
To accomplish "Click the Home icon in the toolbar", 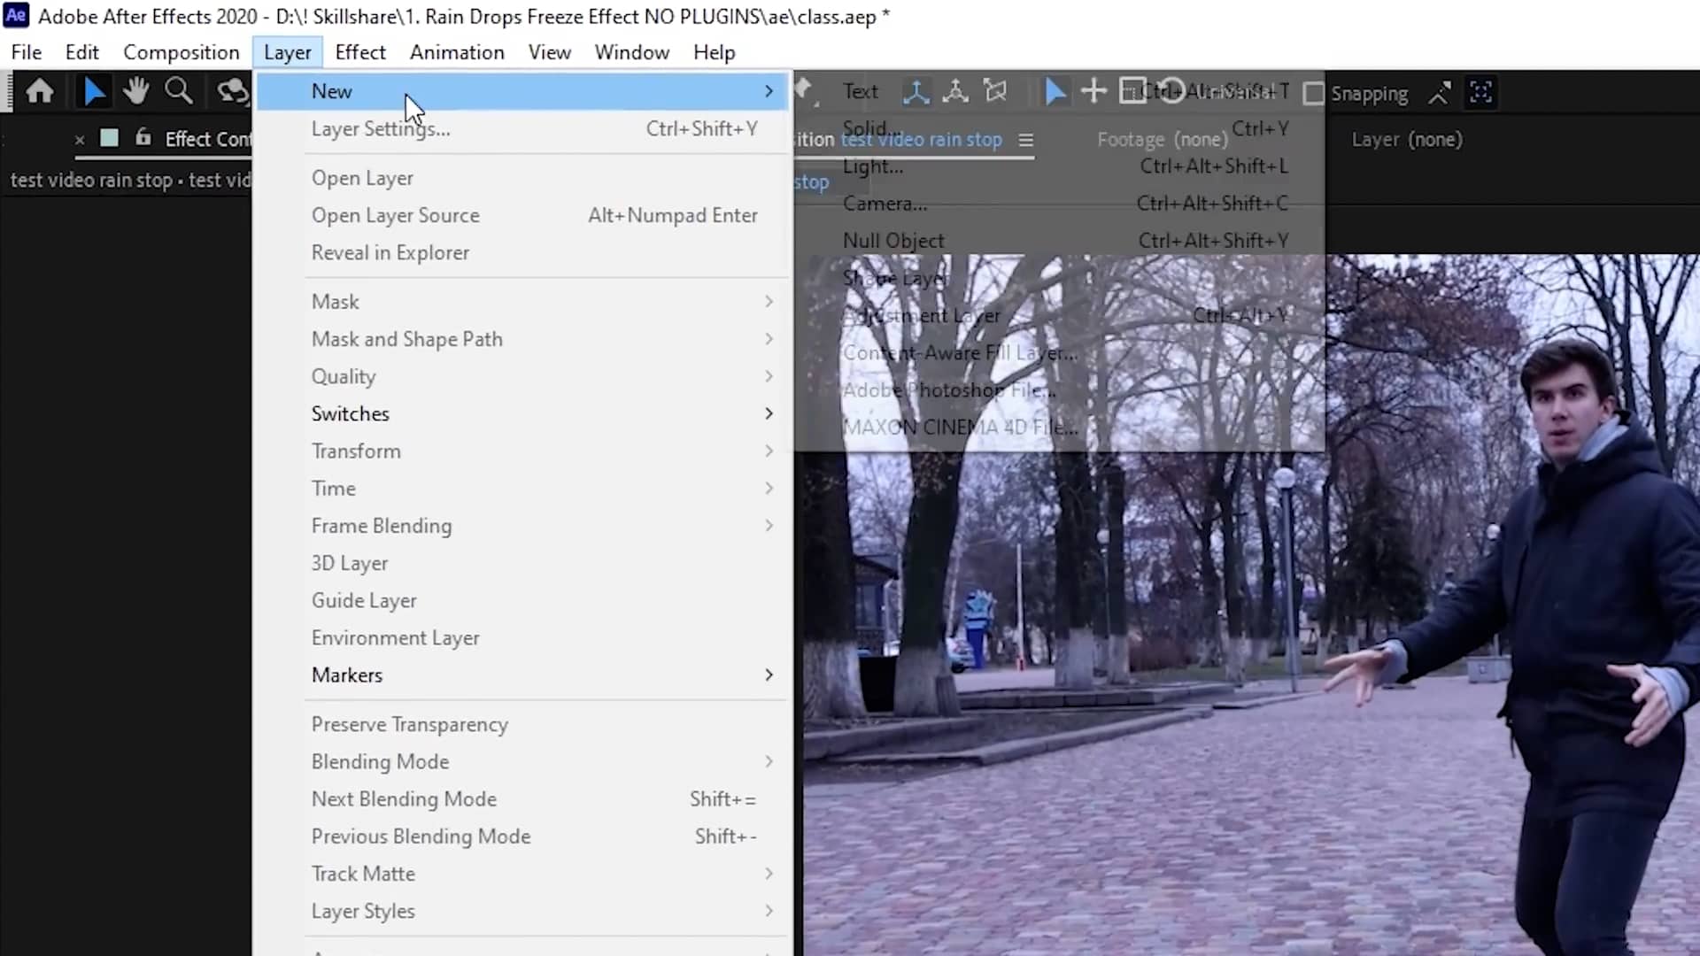I will (40, 91).
